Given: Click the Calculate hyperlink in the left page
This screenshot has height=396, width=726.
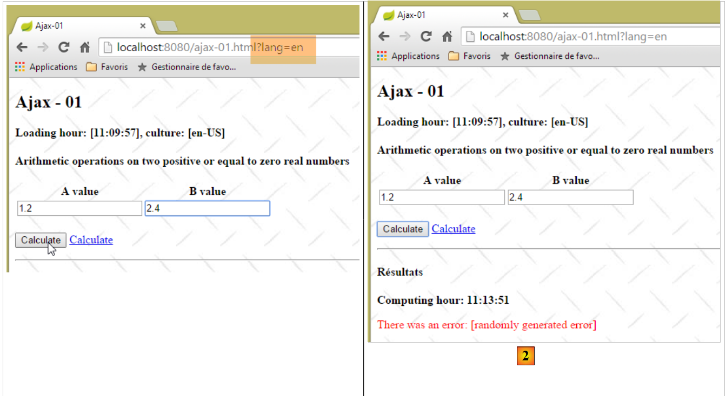Looking at the screenshot, I should click(91, 240).
